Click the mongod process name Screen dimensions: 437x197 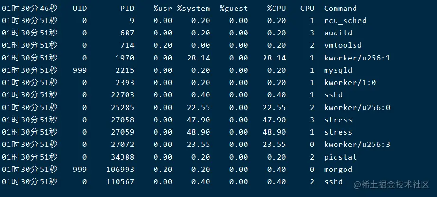point(338,170)
